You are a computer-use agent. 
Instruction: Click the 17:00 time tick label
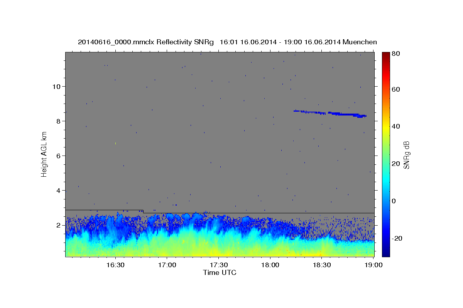[x=167, y=265]
